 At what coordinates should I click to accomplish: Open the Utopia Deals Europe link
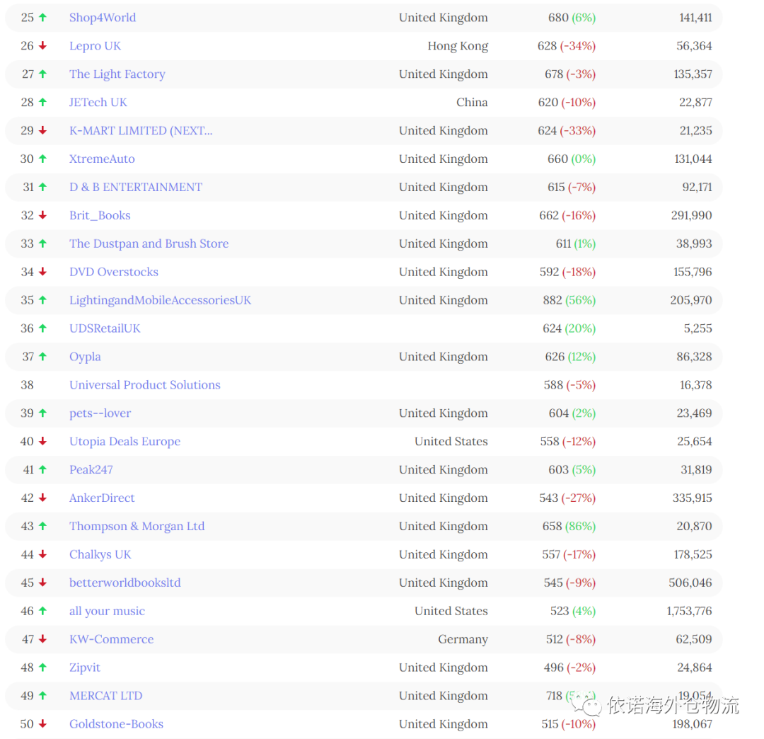click(125, 442)
